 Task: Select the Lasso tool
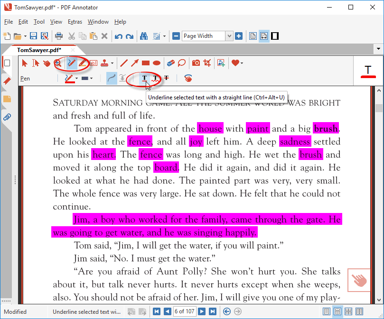(182, 63)
